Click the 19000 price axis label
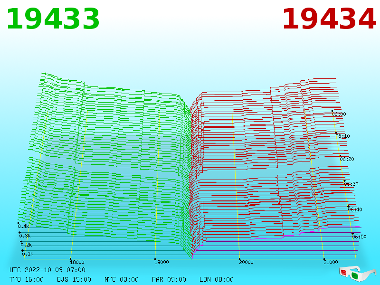 tap(161, 262)
